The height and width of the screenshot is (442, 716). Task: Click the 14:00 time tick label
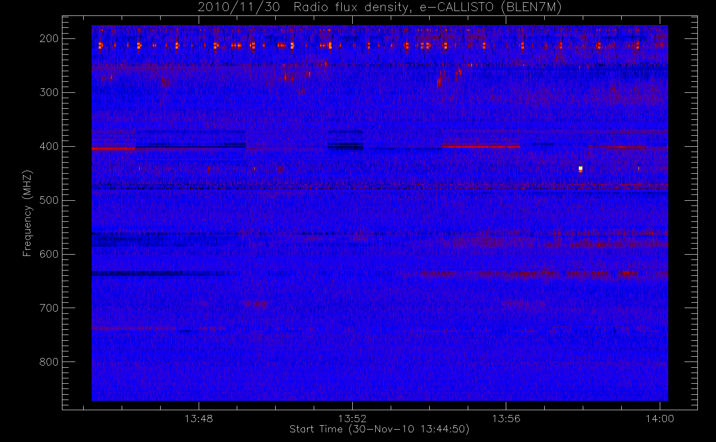[660, 418]
